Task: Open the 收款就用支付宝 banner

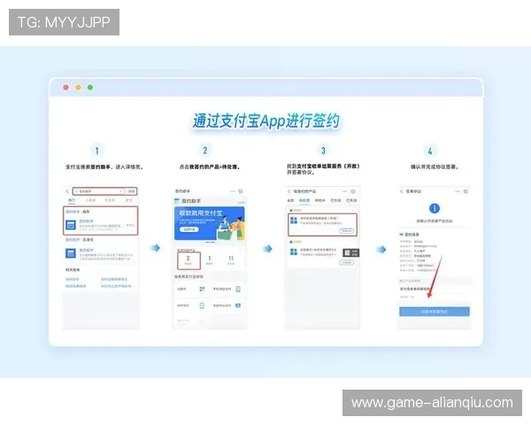Action: pyautogui.click(x=209, y=223)
